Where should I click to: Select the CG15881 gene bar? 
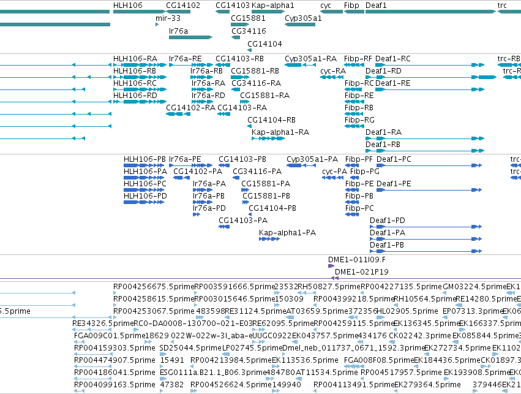click(x=240, y=25)
